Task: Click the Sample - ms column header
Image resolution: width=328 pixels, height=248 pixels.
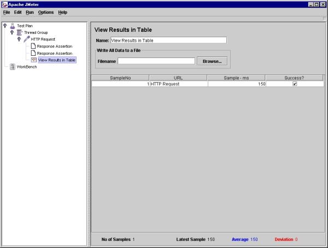Action: coord(236,78)
